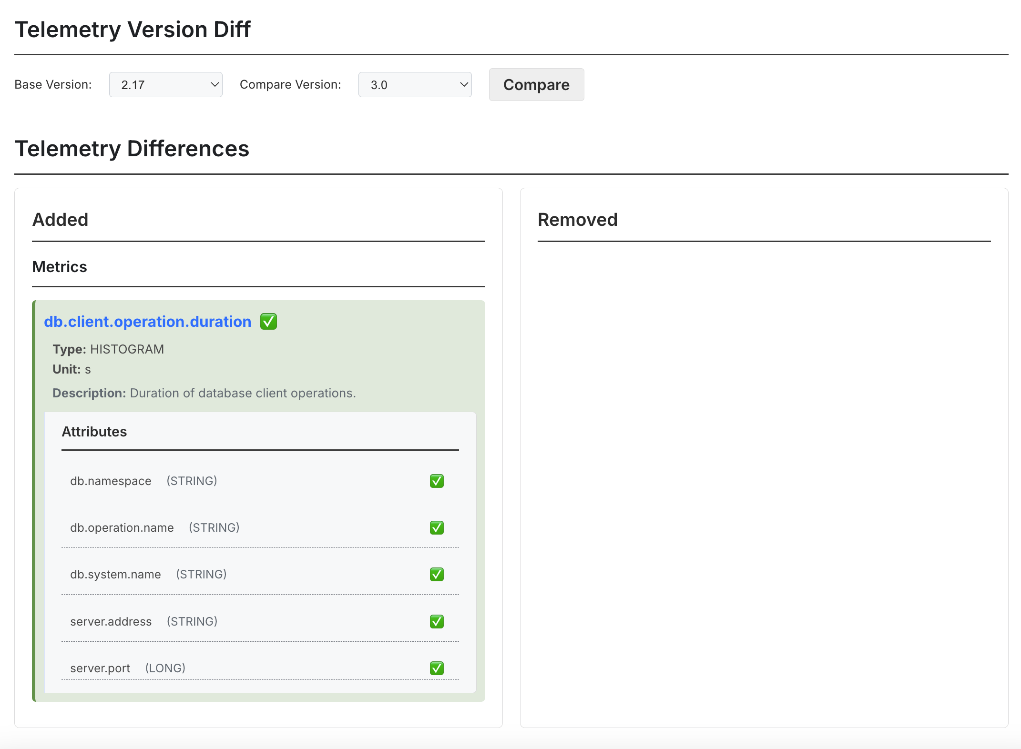Image resolution: width=1021 pixels, height=749 pixels.
Task: Click green check on db.system.name row
Action: pos(437,574)
